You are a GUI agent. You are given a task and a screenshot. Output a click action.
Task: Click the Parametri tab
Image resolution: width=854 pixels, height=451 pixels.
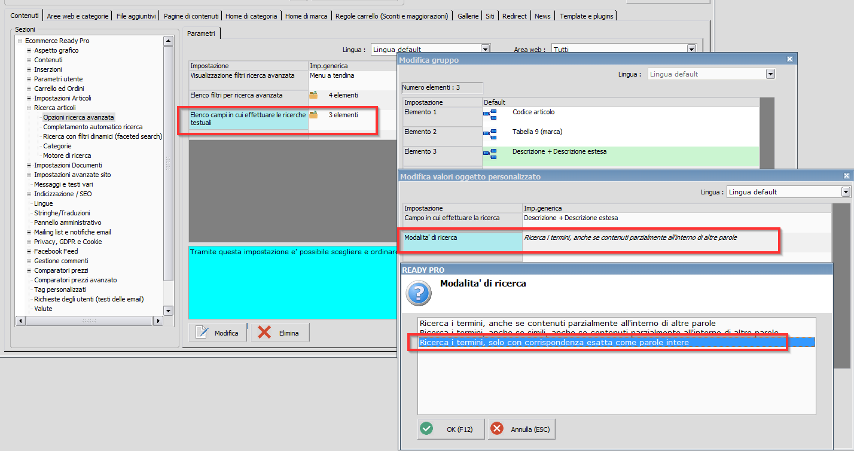(x=201, y=33)
